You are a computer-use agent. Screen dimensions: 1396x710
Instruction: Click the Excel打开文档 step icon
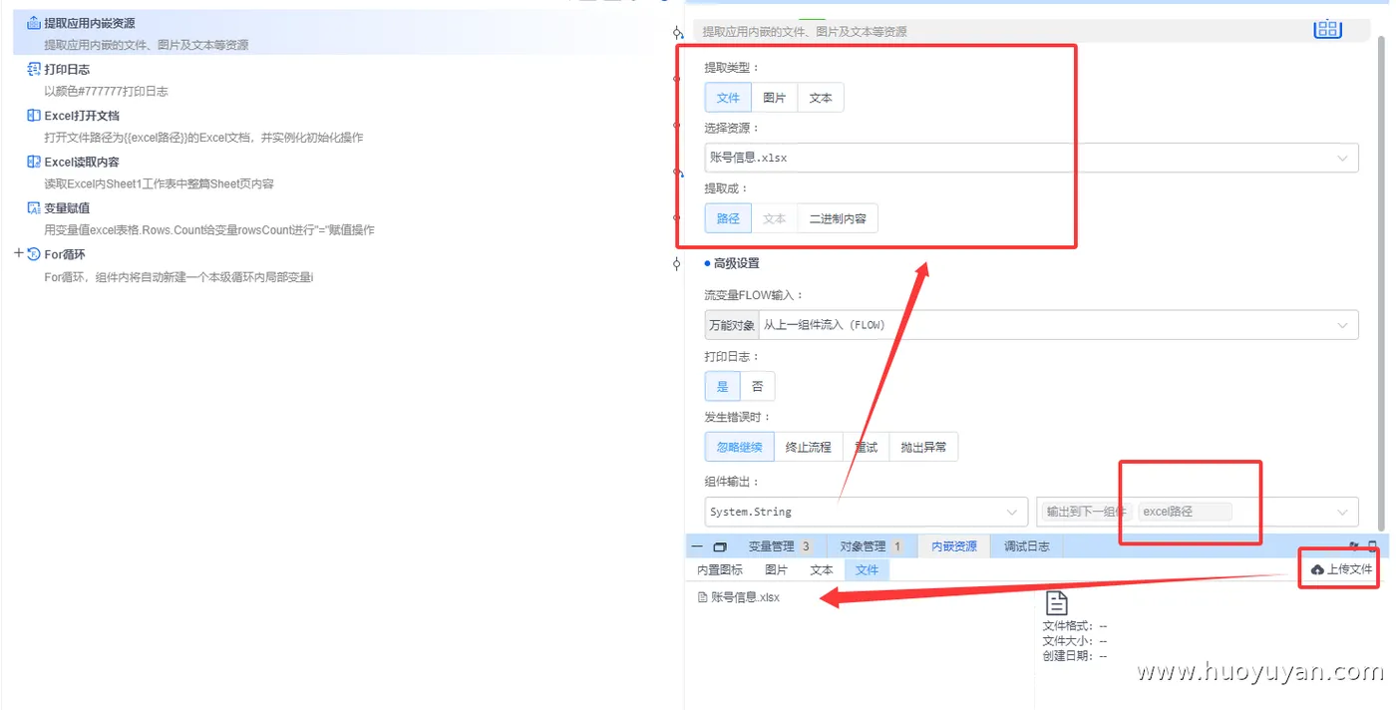point(34,116)
